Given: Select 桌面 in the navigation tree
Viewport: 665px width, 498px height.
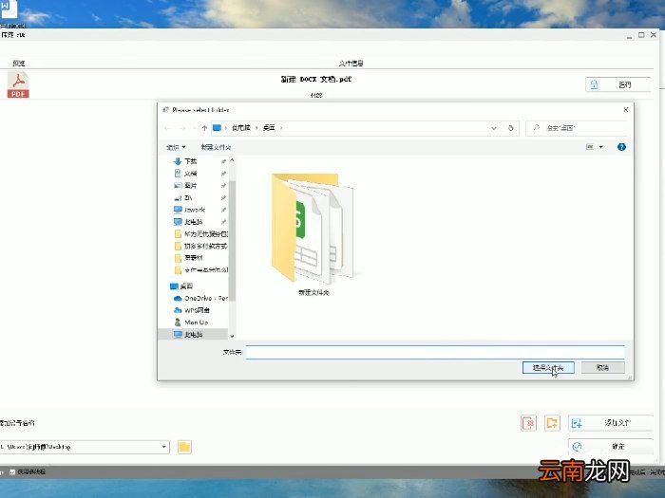Looking at the screenshot, I should (186, 286).
